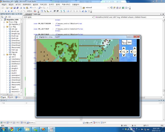Toggle hexadecimal display 16진수 button

pyautogui.click(x=29, y=11)
